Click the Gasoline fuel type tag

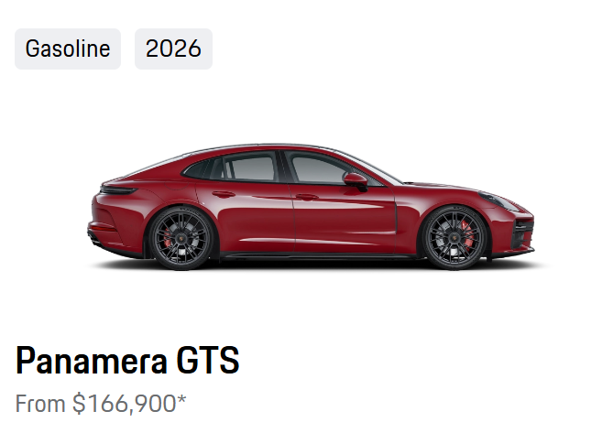(68, 49)
